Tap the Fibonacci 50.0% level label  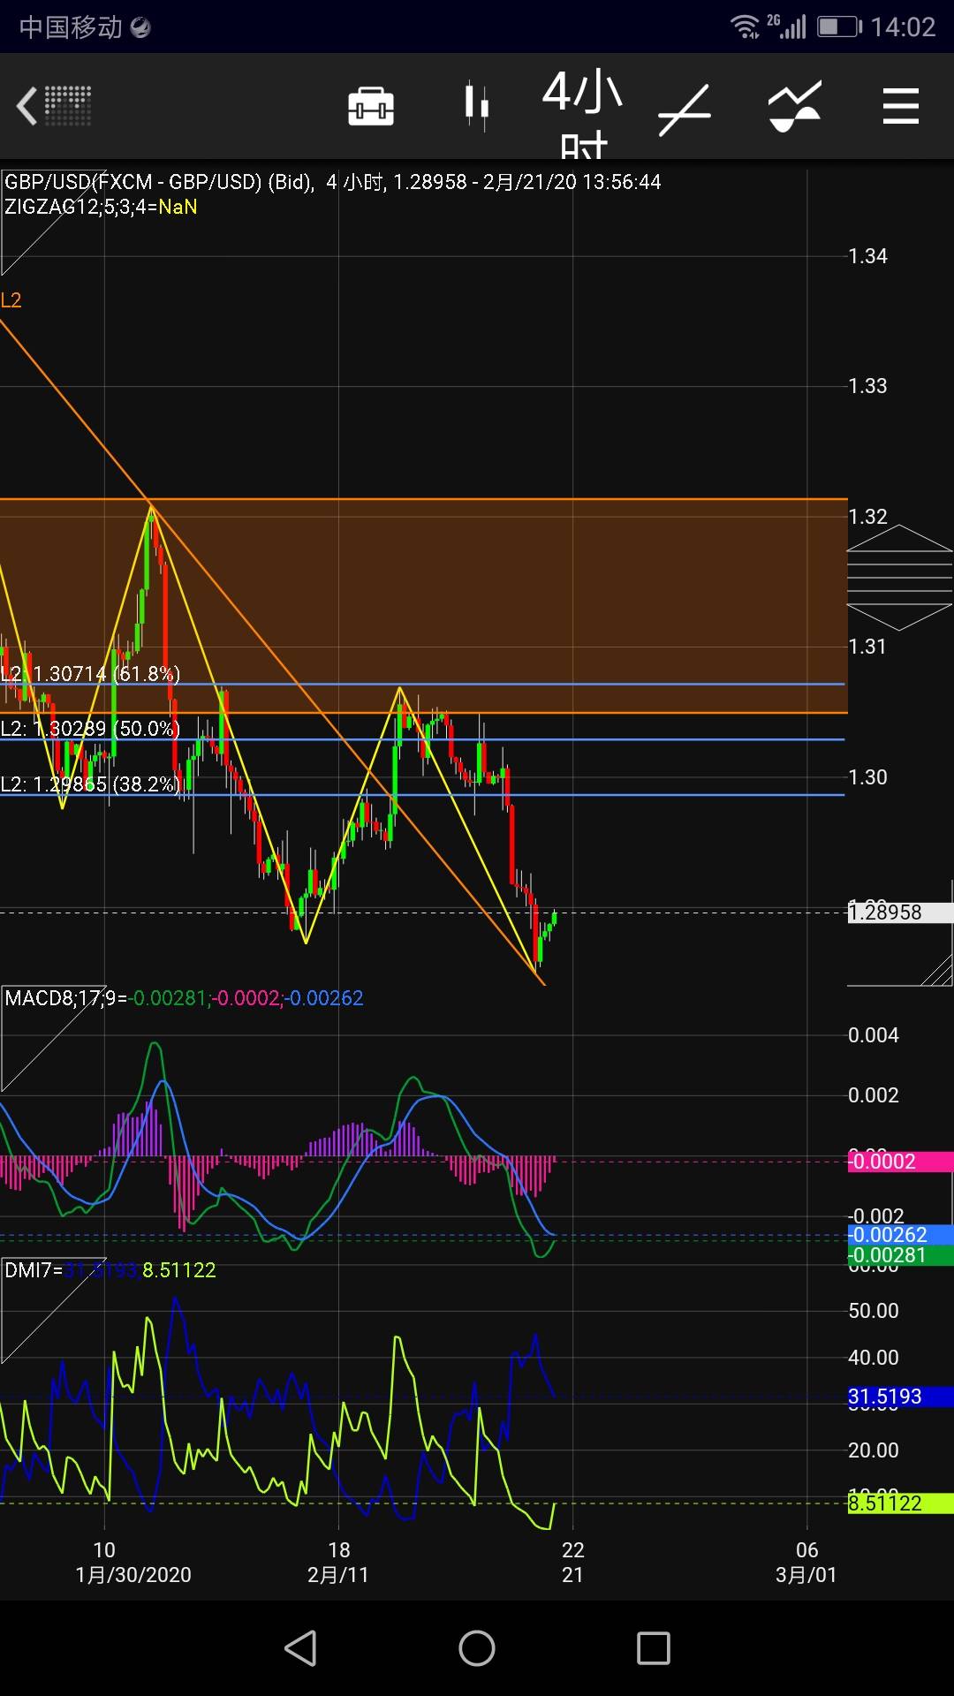click(90, 729)
